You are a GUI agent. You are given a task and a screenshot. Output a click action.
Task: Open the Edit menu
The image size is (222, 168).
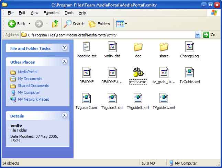coord(22,13)
